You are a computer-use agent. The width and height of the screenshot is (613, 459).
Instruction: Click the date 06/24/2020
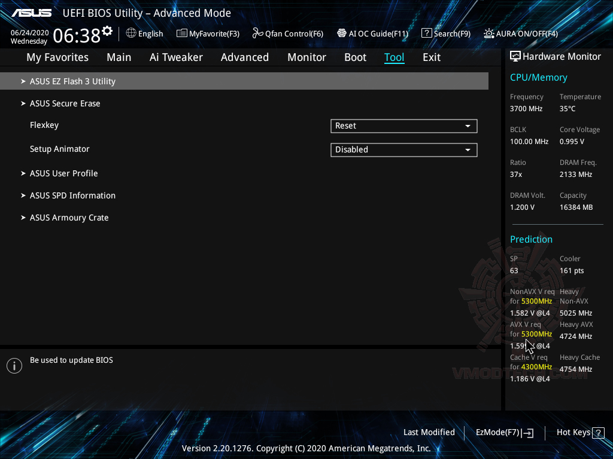click(30, 33)
